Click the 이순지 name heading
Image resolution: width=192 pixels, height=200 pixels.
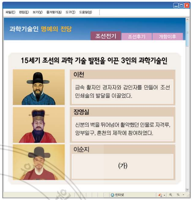(x=81, y=149)
